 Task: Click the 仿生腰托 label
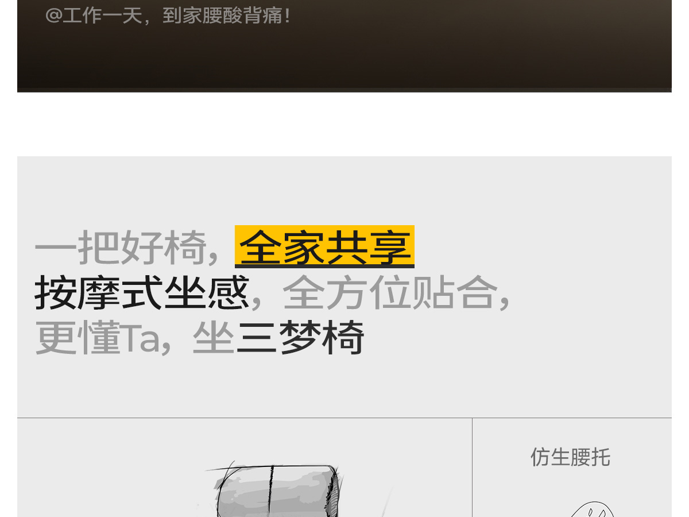570,457
